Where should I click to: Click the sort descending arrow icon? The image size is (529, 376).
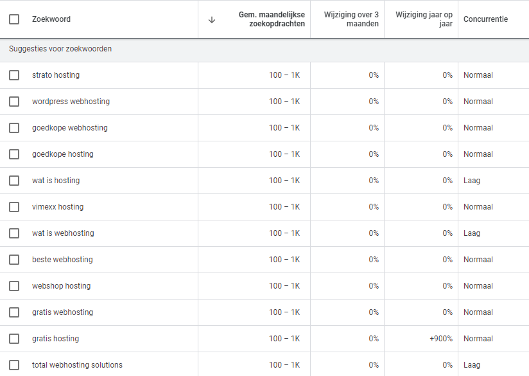(212, 19)
